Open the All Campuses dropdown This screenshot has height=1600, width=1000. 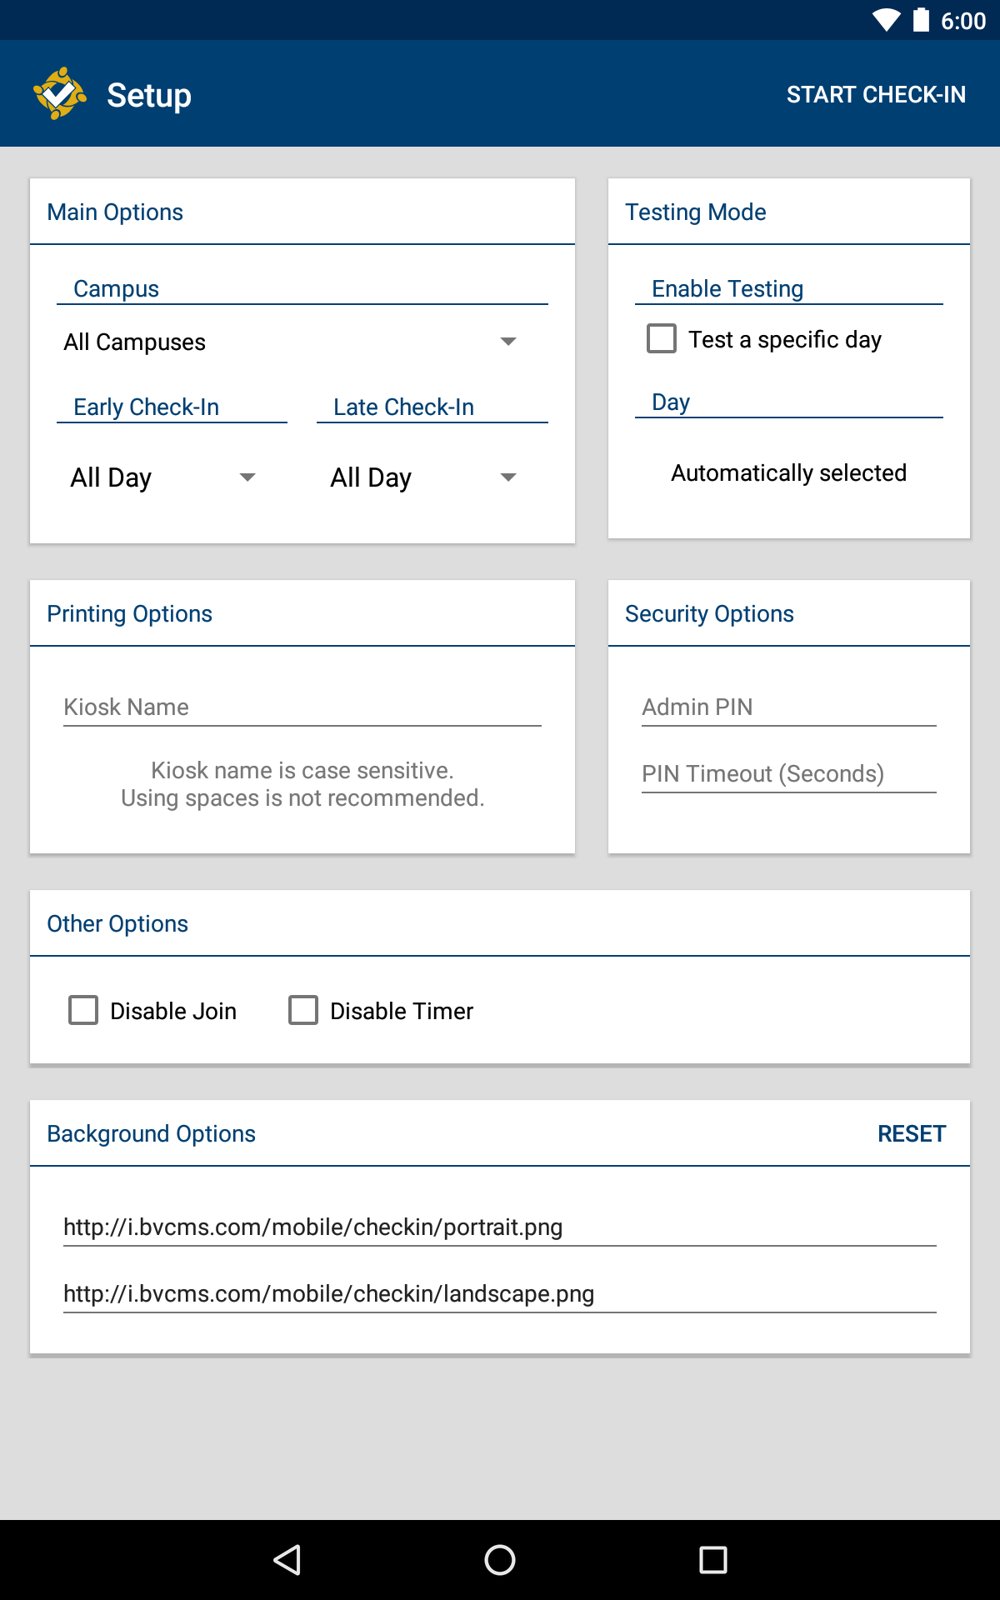(x=303, y=342)
